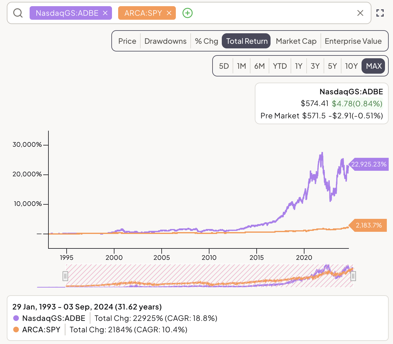Remove the NasdaqGS:ADBE ticker chip
393x344 pixels.
[x=105, y=13]
